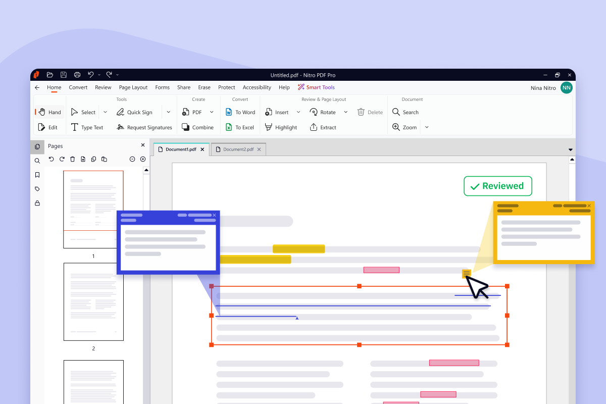Expand the Quick Sign dropdown
Image resolution: width=606 pixels, height=404 pixels.
point(169,112)
